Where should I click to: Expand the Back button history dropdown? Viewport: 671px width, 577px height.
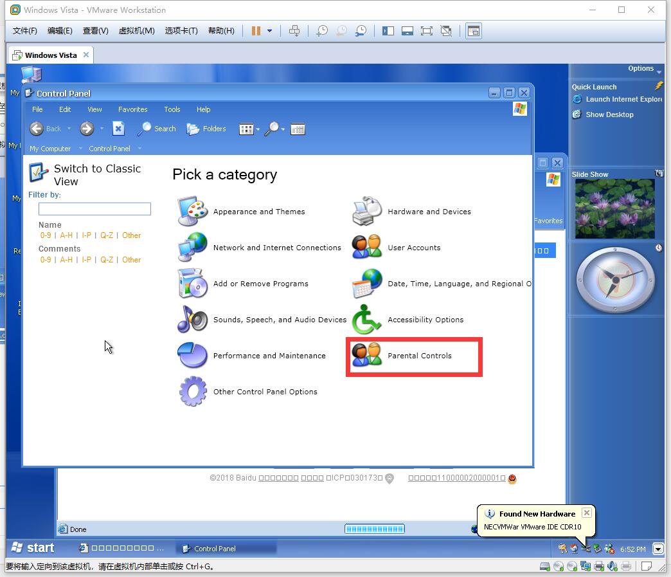tap(69, 129)
